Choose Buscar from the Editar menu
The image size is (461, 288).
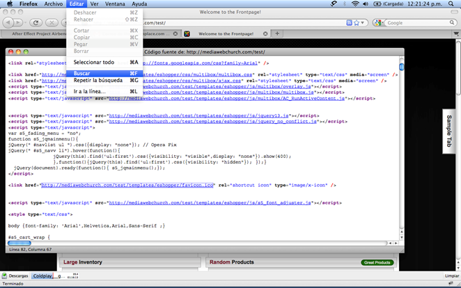82,73
